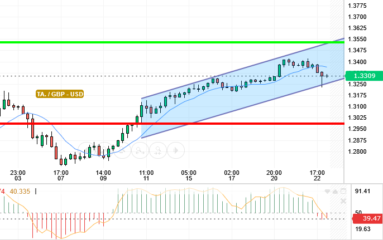Image resolution: width=383 pixels, height=240 pixels.
Task: Select the green horizontal resistance line
Action: click(x=172, y=42)
